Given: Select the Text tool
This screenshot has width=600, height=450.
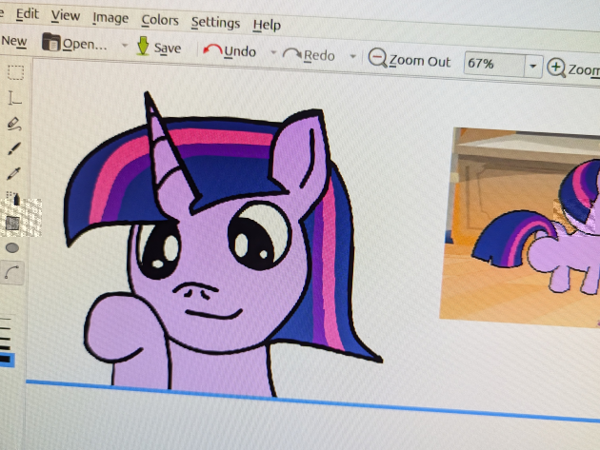Looking at the screenshot, I should click(14, 98).
